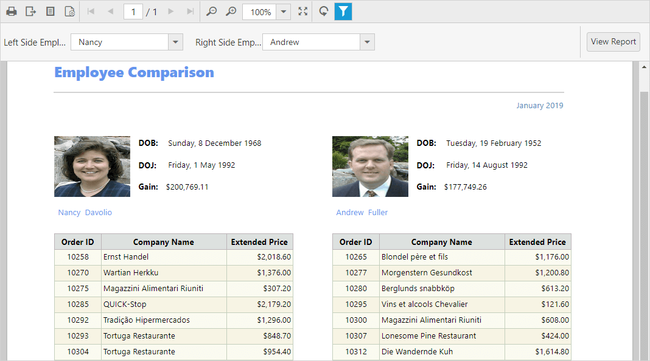Image resolution: width=650 pixels, height=361 pixels.
Task: Zoom in using the plus magnifier
Action: (231, 12)
